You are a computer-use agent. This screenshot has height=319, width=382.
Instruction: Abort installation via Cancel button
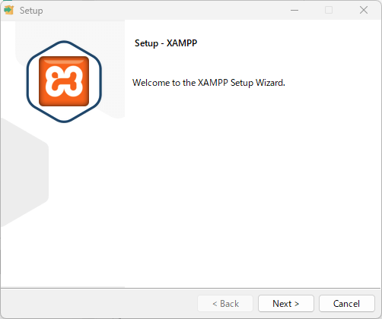pos(346,303)
